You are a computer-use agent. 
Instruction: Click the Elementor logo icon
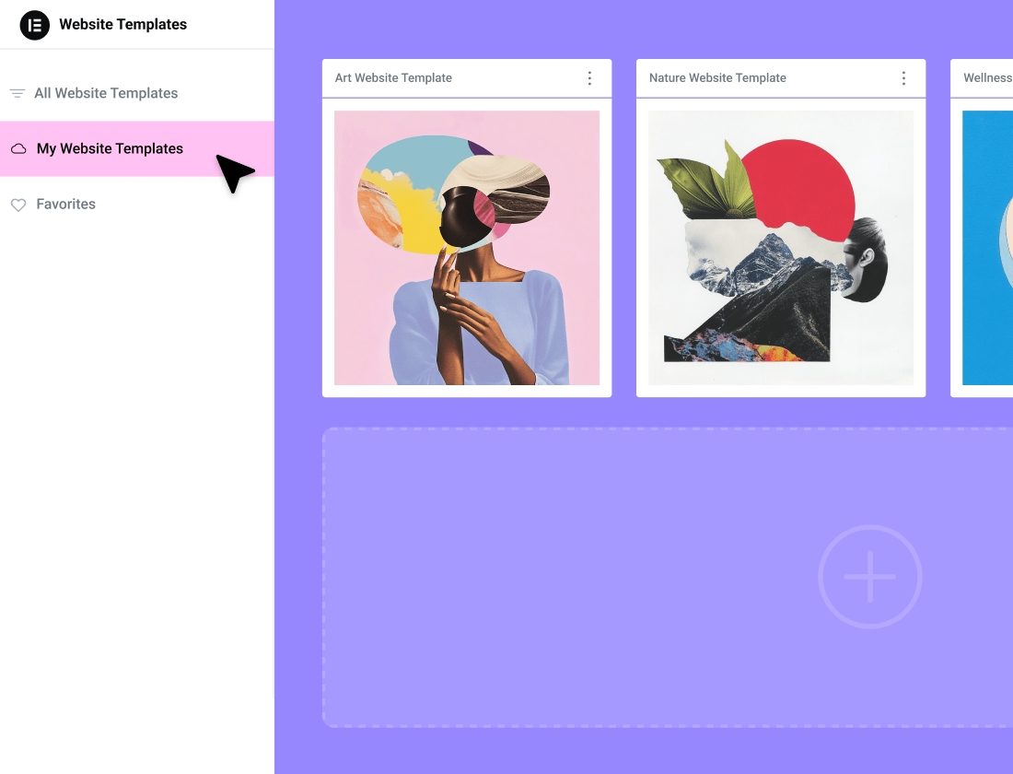point(35,25)
